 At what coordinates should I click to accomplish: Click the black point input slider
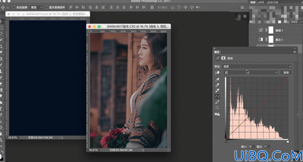(226, 142)
